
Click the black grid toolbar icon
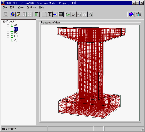(61, 14)
